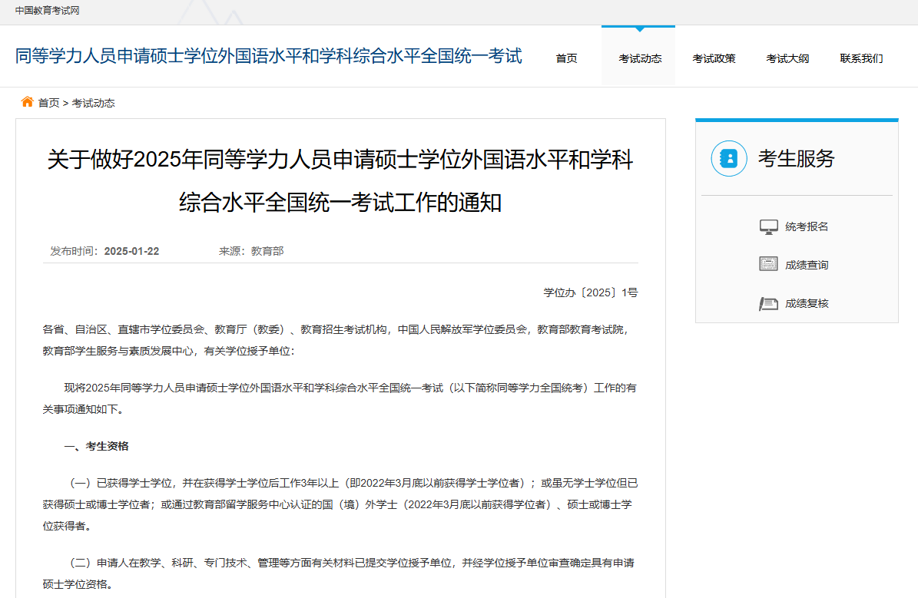The width and height of the screenshot is (918, 598).
Task: Click 首页 in the breadcrumb trail
Action: pos(48,103)
